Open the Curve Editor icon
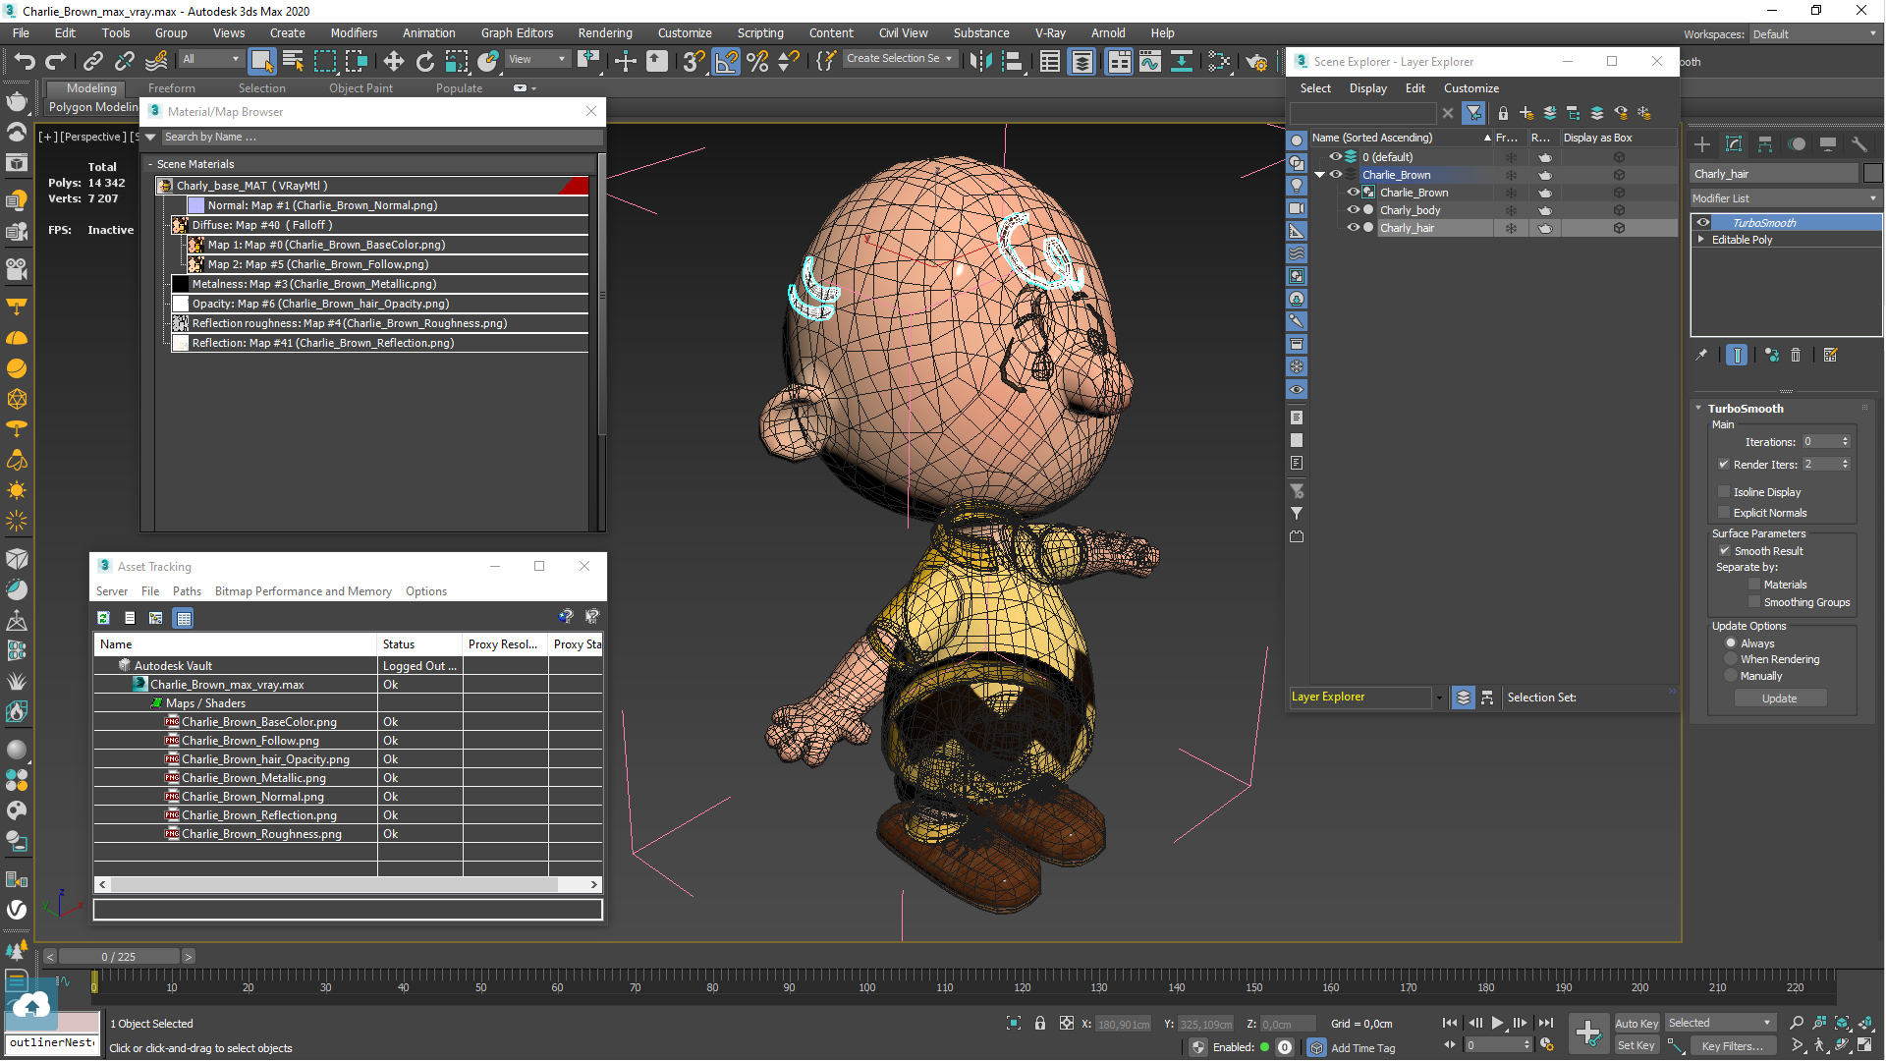Image resolution: width=1886 pixels, height=1061 pixels. coord(1150,61)
